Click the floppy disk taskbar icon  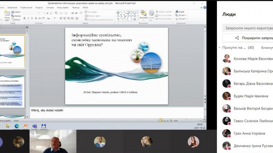click(44, 126)
